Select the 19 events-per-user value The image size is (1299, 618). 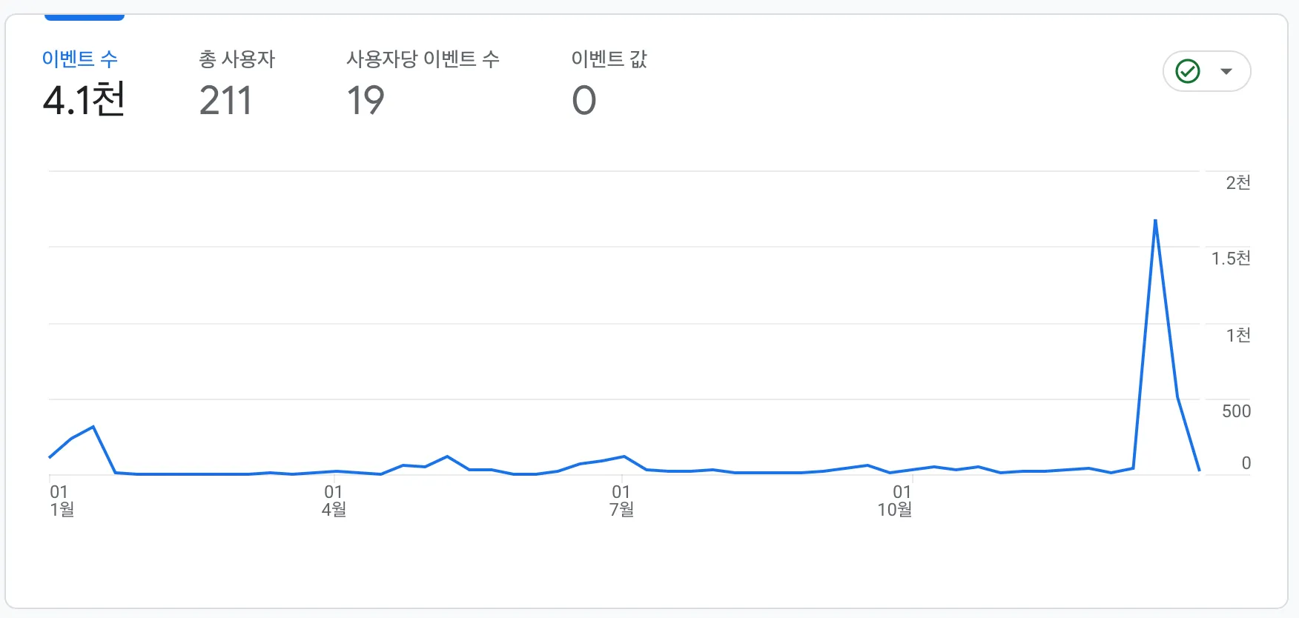coord(366,101)
